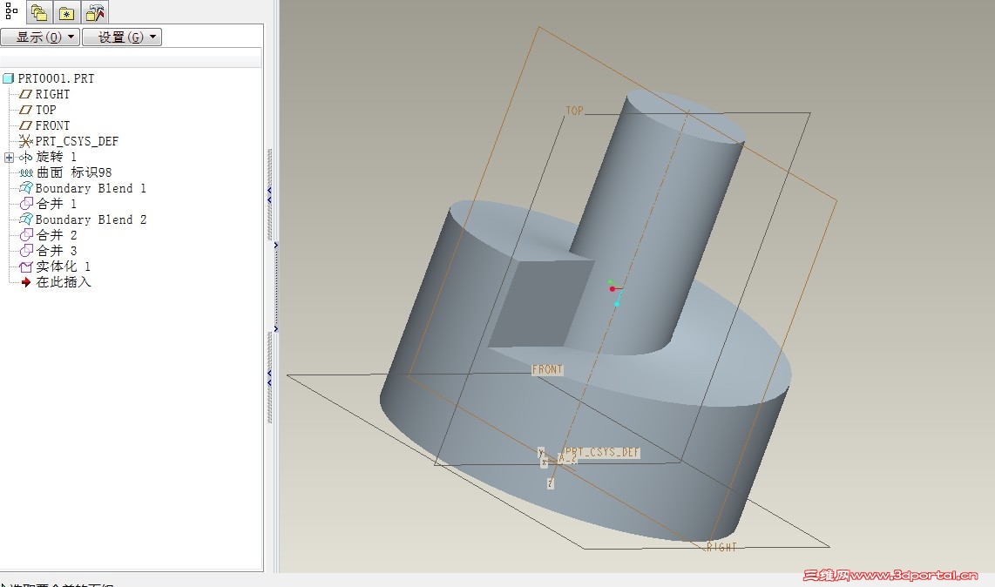Switch to the Model Tree navigator tab
This screenshot has width=995, height=587.
pyautogui.click(x=11, y=11)
